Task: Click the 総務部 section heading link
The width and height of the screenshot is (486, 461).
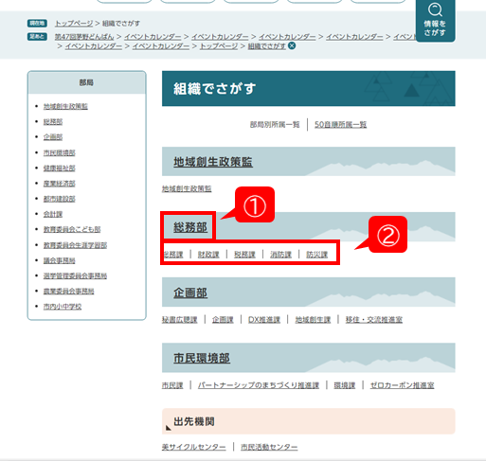Action: click(x=190, y=227)
